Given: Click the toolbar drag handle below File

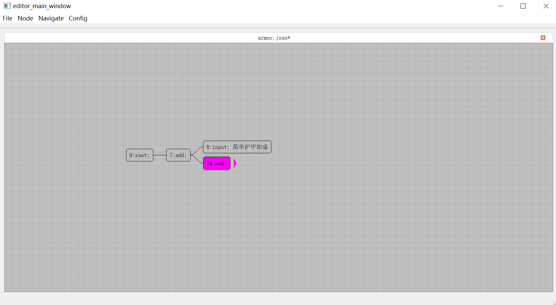Looking at the screenshot, I should 2,25.
